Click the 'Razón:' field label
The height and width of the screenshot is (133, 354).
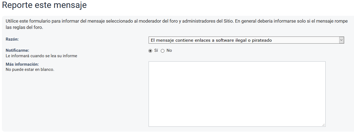[12, 39]
